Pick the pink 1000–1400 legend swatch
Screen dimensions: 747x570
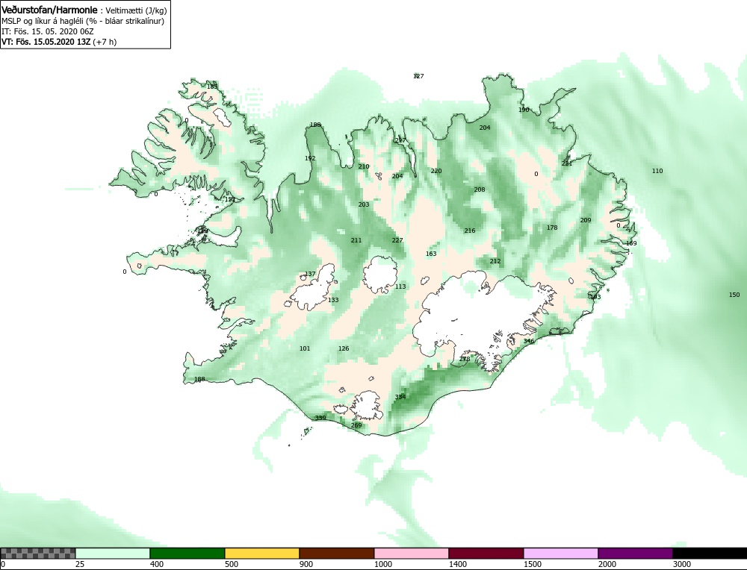412,553
